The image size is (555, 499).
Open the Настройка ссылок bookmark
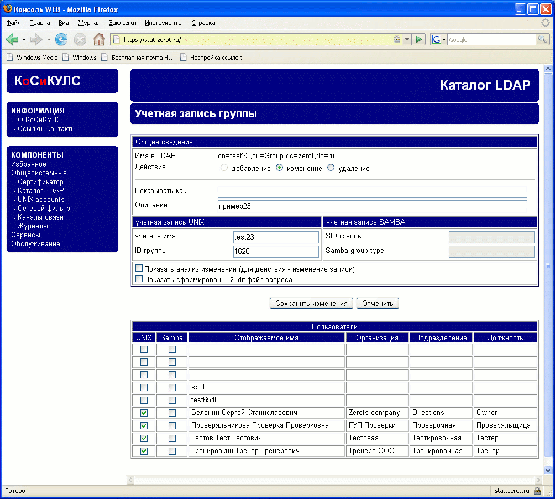click(211, 58)
